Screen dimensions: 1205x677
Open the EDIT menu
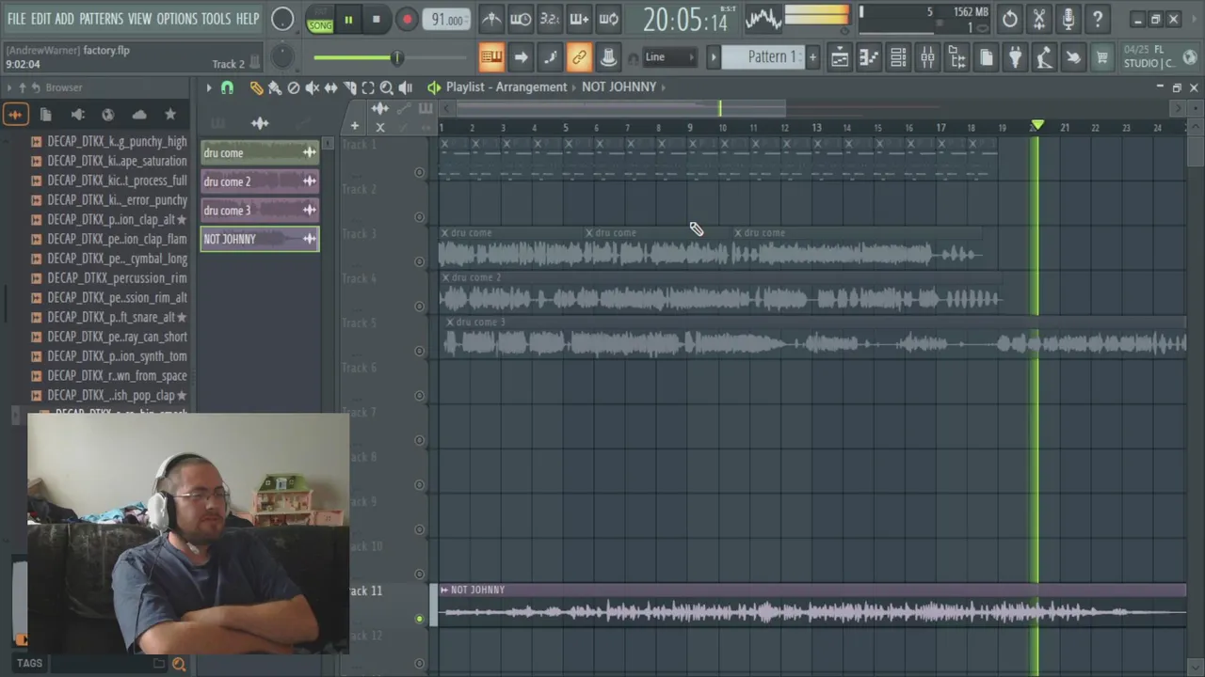click(x=40, y=19)
